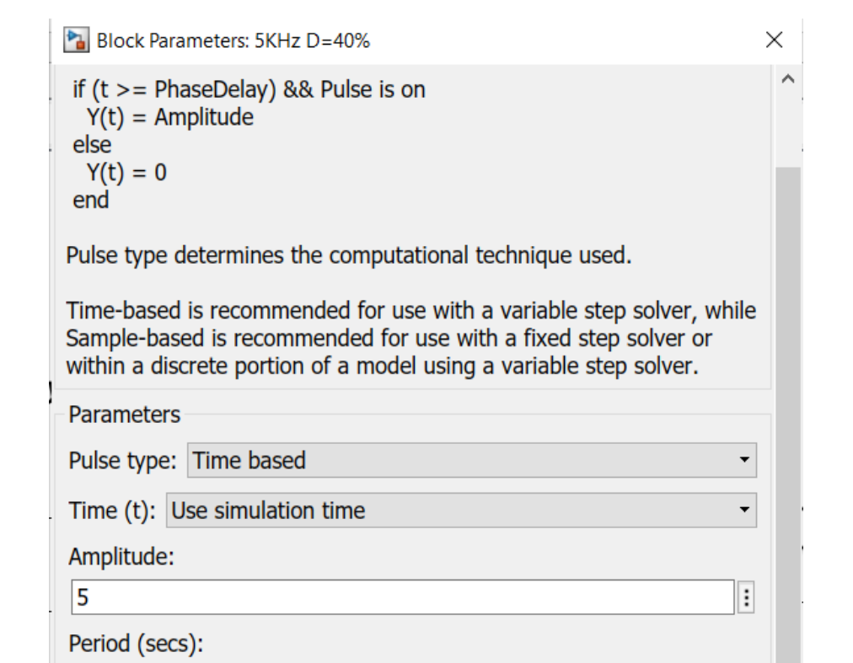This screenshot has height=663, width=853.
Task: Click the vertical scrollbar thumb
Action: (788, 414)
